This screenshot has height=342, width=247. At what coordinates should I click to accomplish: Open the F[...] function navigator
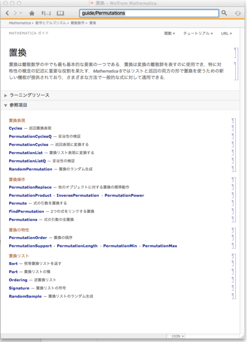[46, 13]
